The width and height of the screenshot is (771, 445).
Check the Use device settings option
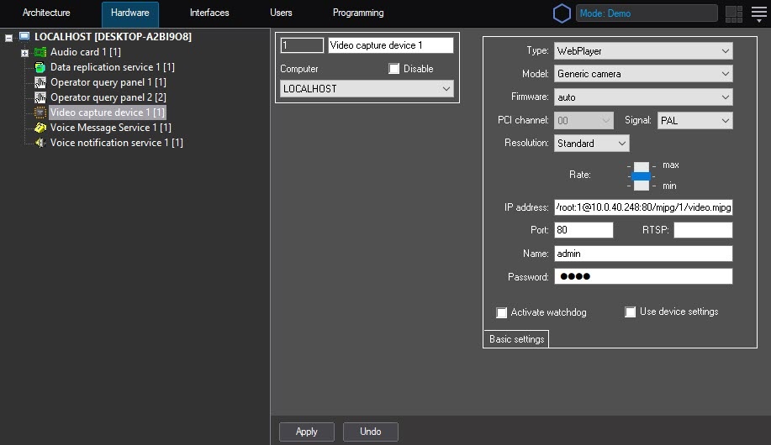631,312
